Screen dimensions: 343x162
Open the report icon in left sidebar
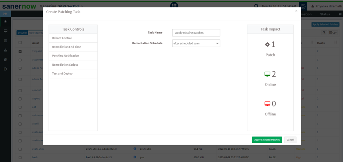pyautogui.click(x=6, y=40)
